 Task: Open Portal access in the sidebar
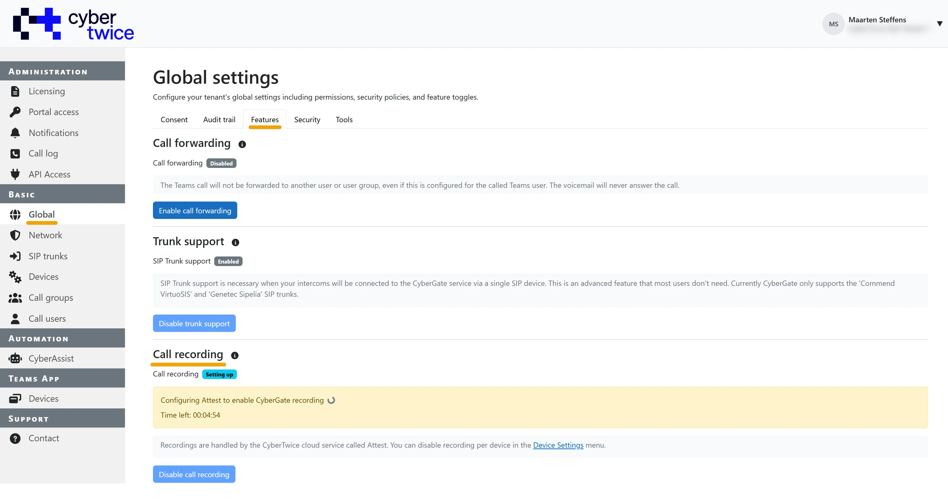coord(63,112)
